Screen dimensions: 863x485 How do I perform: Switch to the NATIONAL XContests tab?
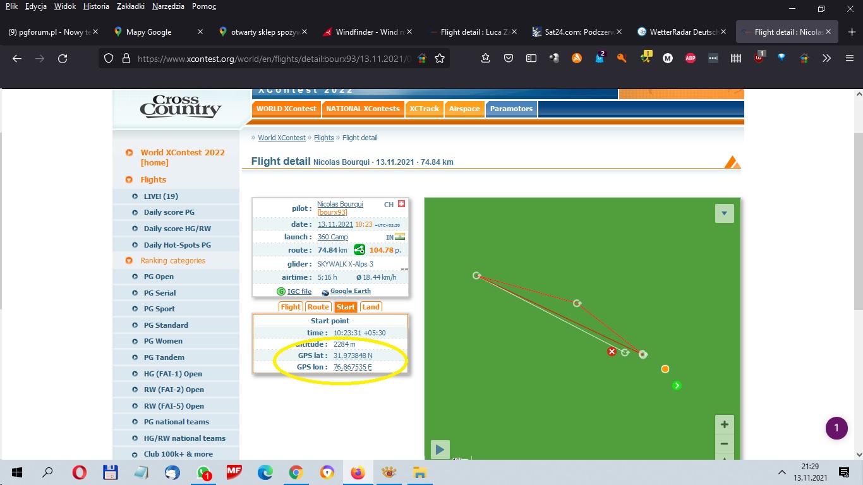point(363,109)
